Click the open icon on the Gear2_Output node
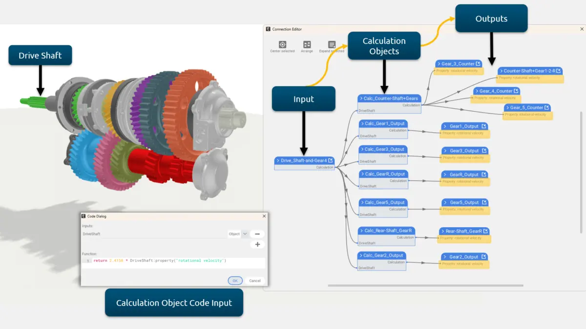The width and height of the screenshot is (586, 329). click(x=484, y=257)
